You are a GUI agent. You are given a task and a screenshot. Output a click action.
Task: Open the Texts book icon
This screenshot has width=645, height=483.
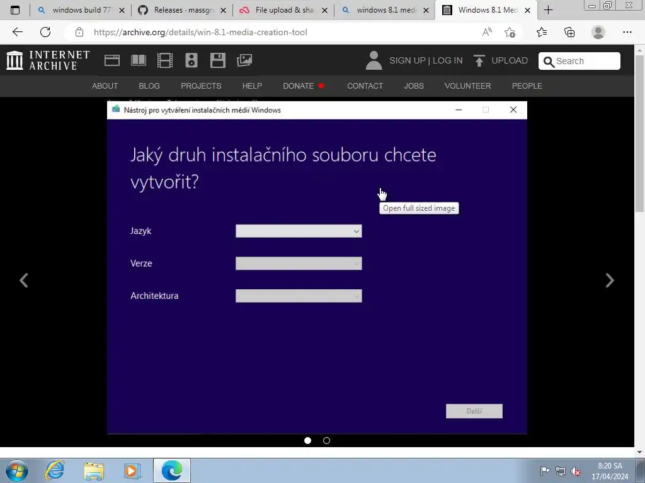(138, 60)
